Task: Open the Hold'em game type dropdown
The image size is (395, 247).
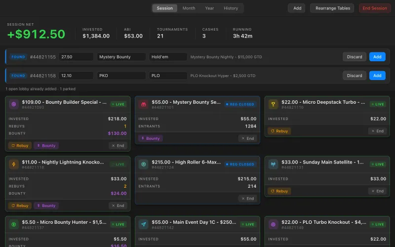Action: pyautogui.click(x=168, y=57)
